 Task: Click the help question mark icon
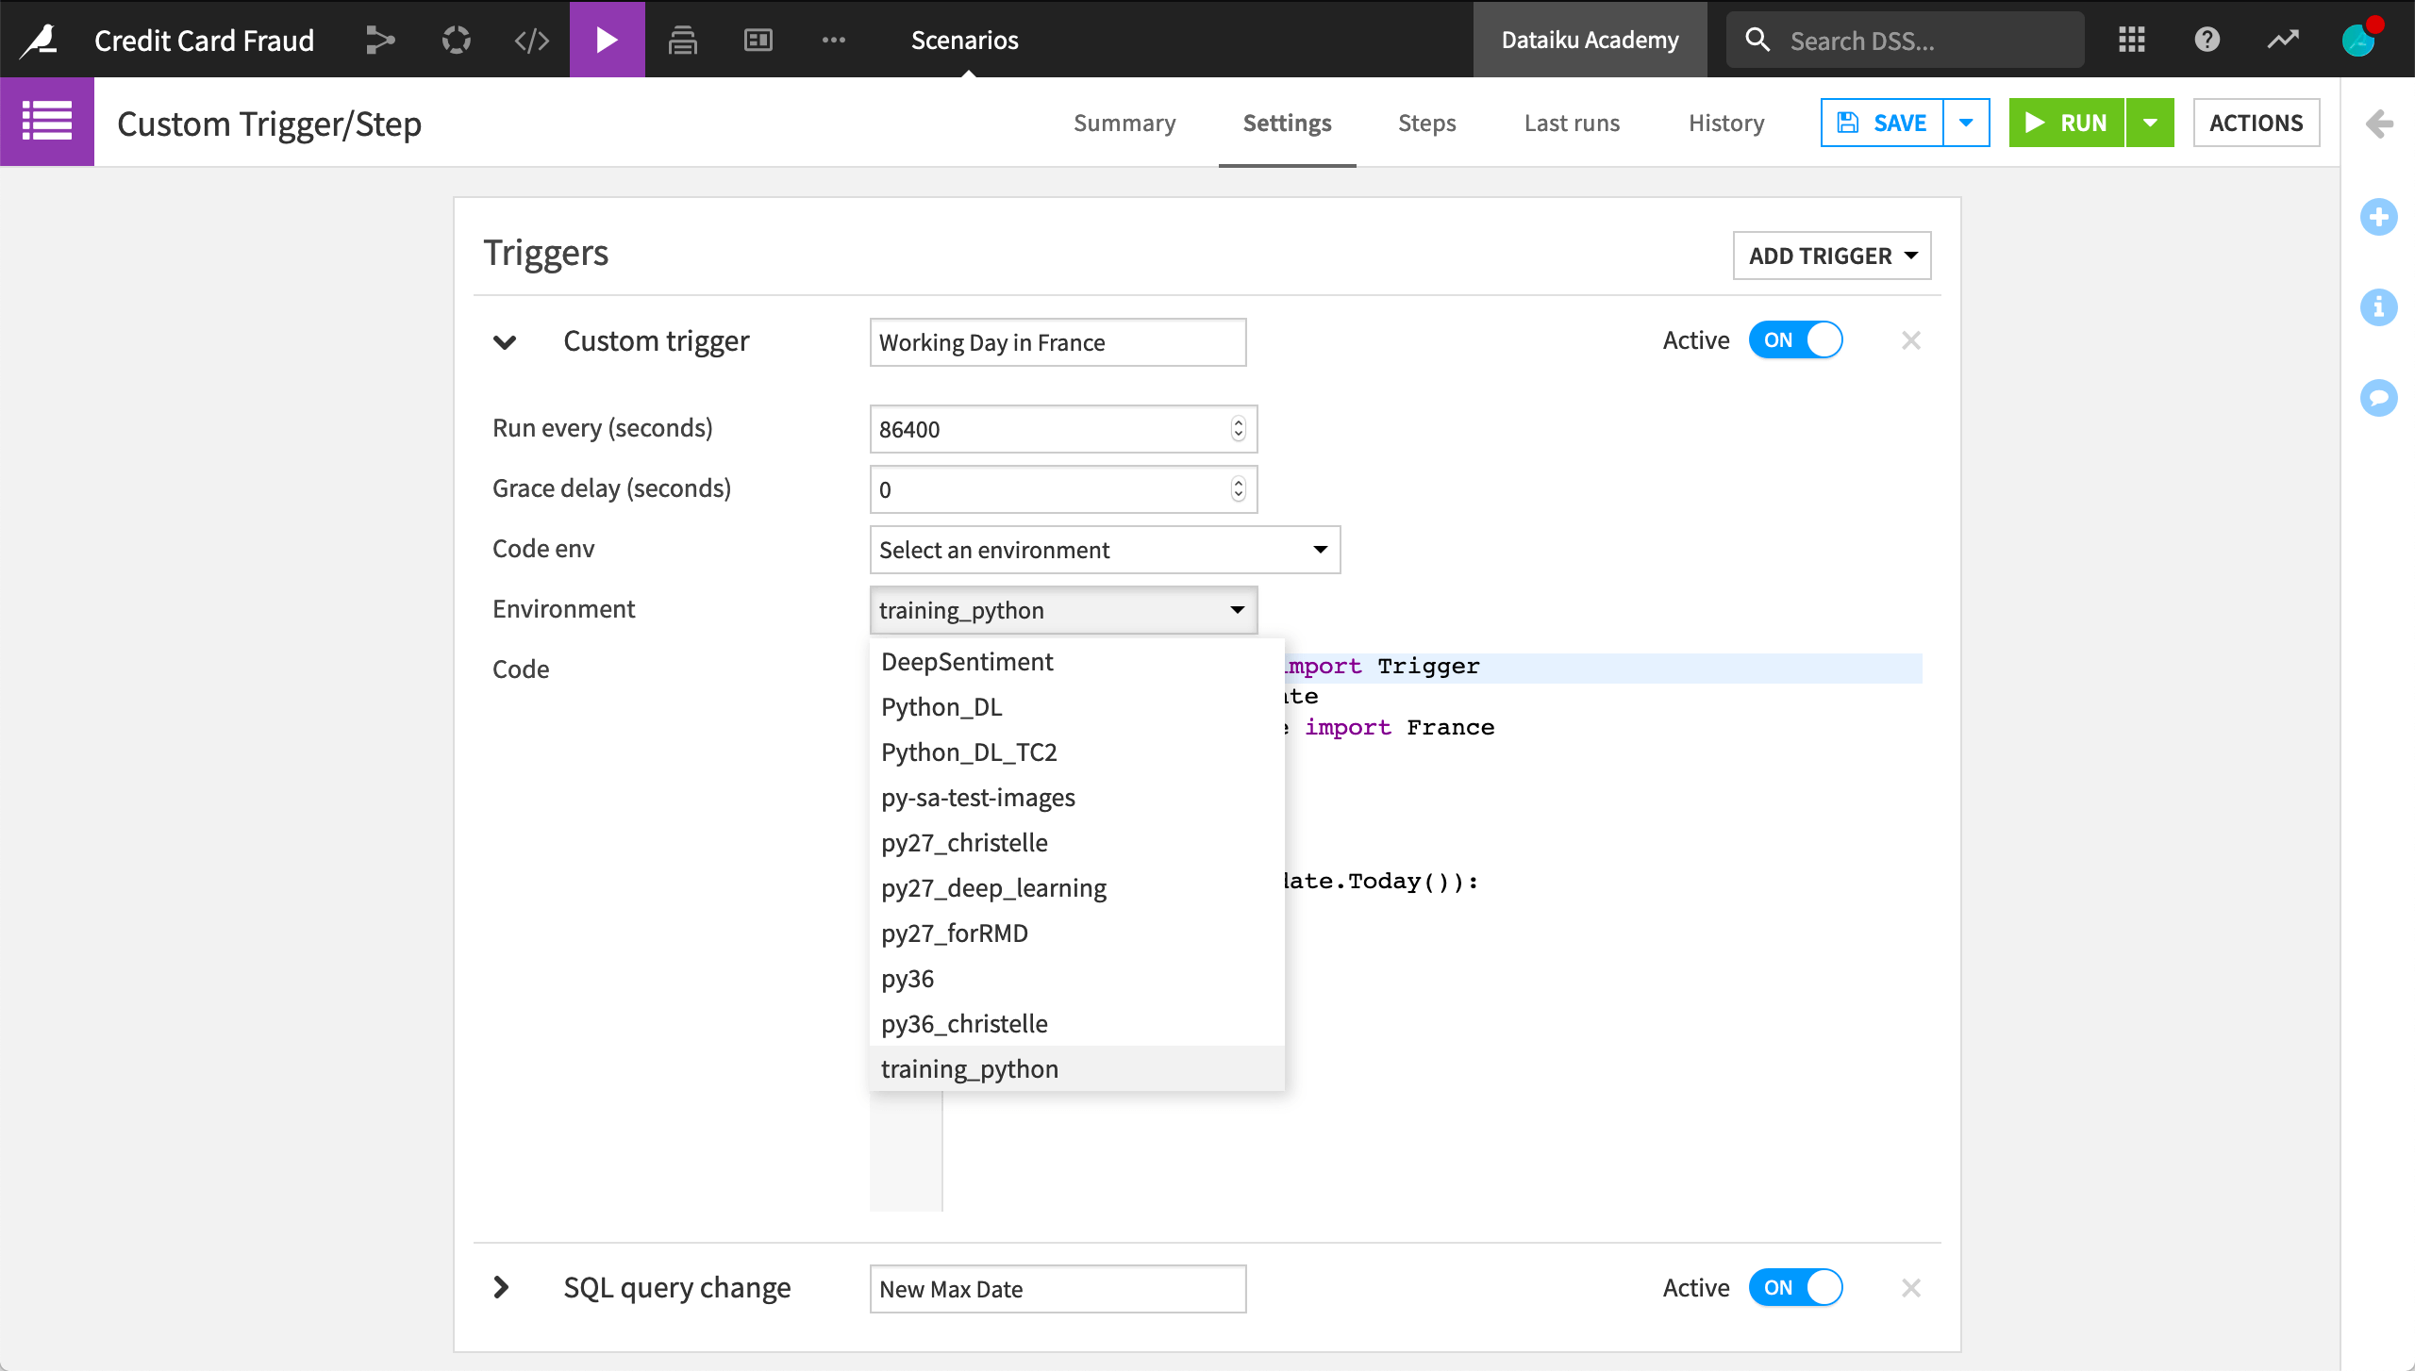tap(2207, 40)
